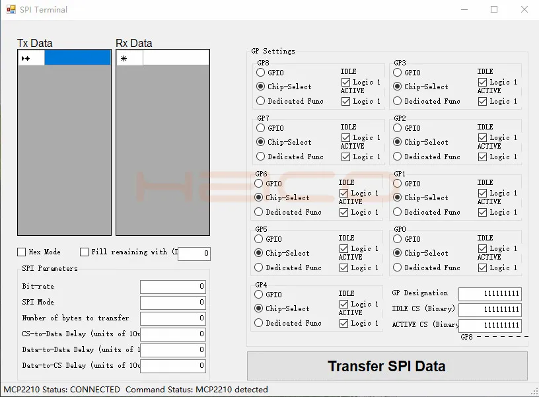Screen dimensions: 539x397
Task: Select the highlighted Tx Data new row cell
Action: (x=77, y=57)
